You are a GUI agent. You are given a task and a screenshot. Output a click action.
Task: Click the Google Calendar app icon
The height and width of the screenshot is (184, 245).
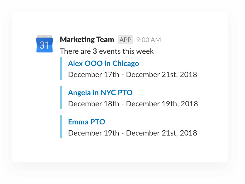point(45,44)
